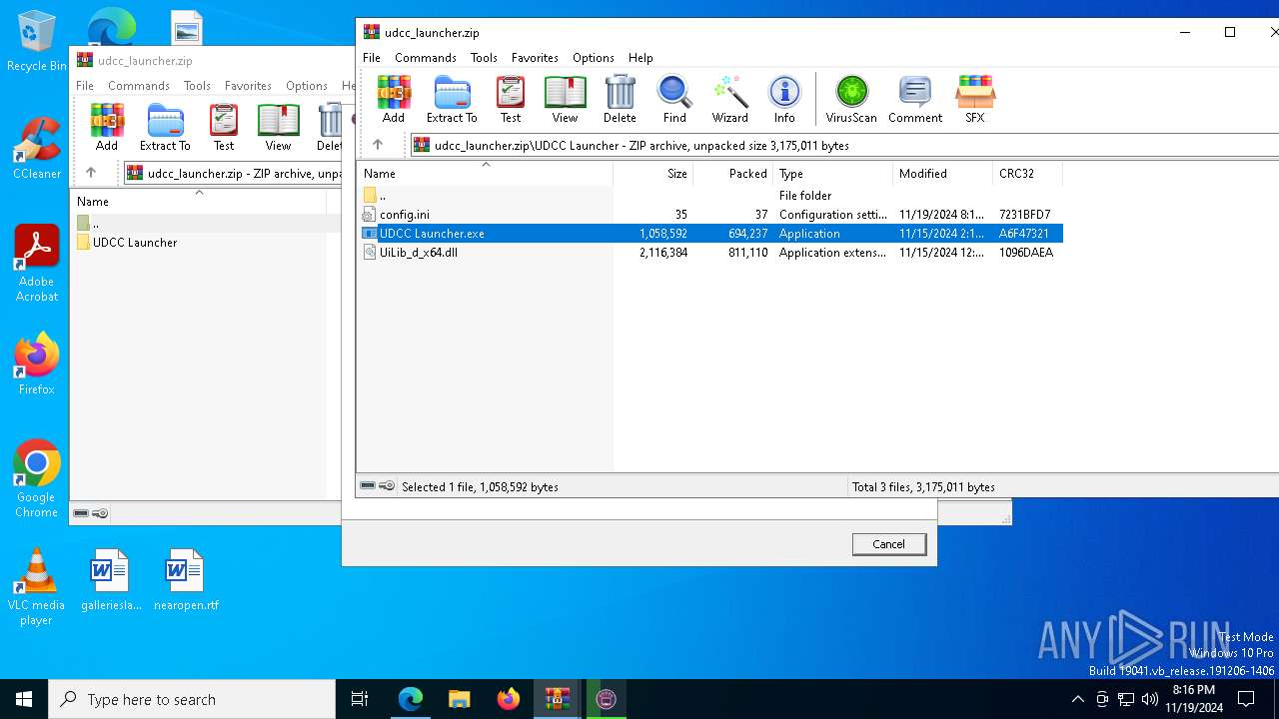Open the Comment tool
The height and width of the screenshot is (719, 1279).
pyautogui.click(x=915, y=99)
